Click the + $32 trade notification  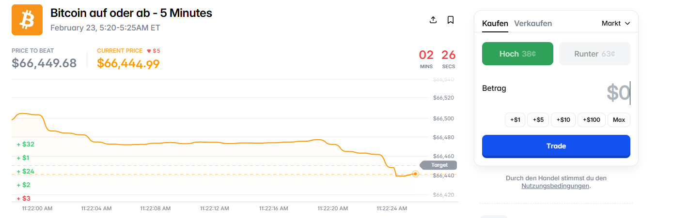[26, 144]
